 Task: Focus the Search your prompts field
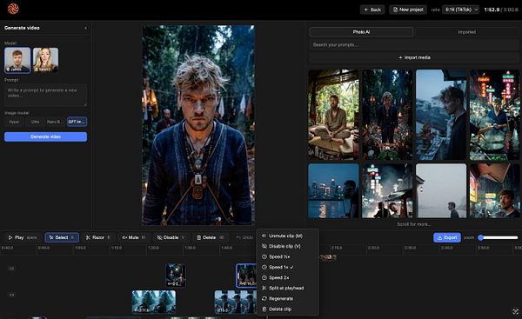(414, 45)
